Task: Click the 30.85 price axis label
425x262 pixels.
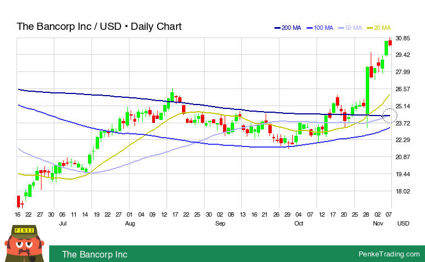Action: (x=402, y=38)
